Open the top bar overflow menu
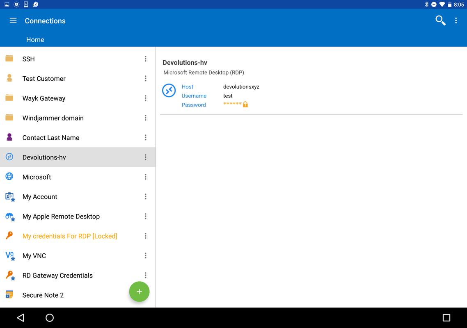Viewport: 467px width, 328px height. coord(456,20)
